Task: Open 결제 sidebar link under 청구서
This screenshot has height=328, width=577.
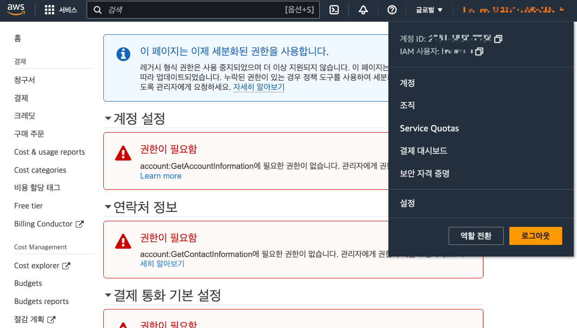Action: pyautogui.click(x=21, y=98)
